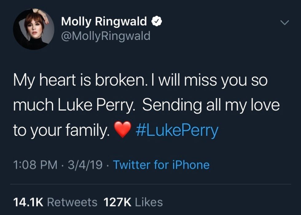Screen dimensions: 301x215
Task: Open the "Likes" label
Action: click(149, 202)
